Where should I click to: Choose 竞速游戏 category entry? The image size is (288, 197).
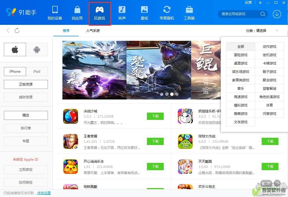(x=241, y=97)
